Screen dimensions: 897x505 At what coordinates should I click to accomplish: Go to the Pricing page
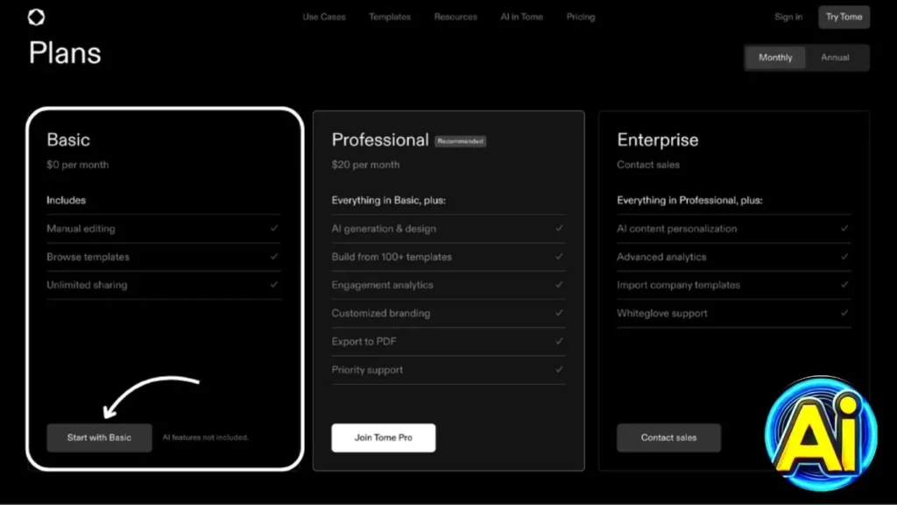click(x=581, y=17)
